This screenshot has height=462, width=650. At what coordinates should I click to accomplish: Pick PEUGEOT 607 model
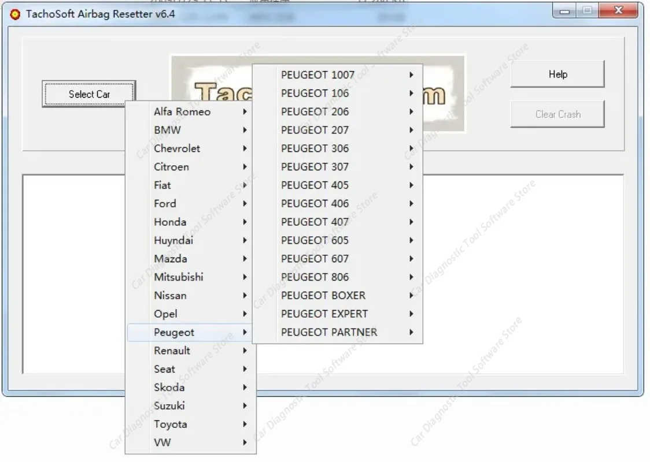(x=338, y=259)
